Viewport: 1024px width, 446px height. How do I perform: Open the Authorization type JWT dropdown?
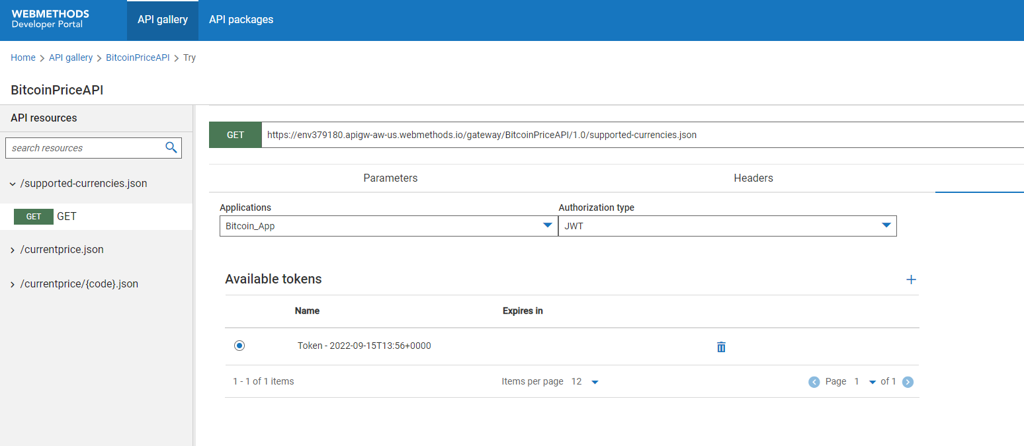pos(727,226)
